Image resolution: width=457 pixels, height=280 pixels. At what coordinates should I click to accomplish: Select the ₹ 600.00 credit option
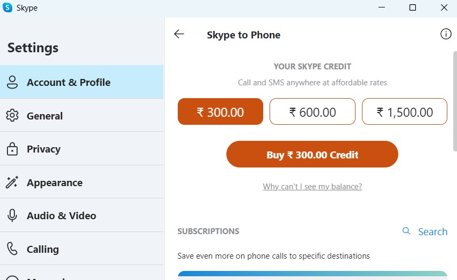coord(312,112)
